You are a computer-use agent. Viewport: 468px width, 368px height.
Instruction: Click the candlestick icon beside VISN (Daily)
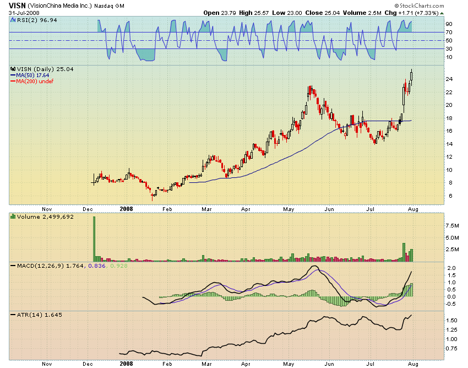pyautogui.click(x=13, y=69)
